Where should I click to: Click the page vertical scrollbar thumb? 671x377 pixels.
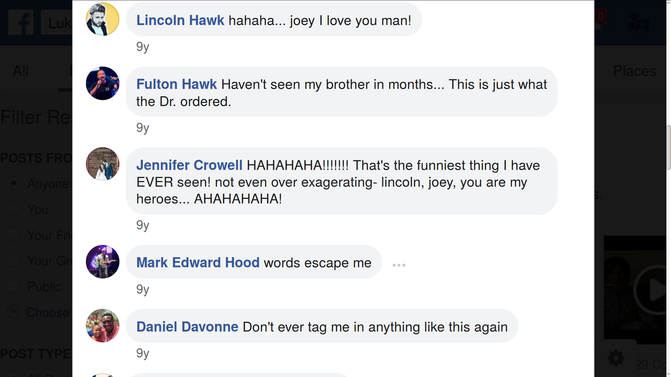click(668, 148)
